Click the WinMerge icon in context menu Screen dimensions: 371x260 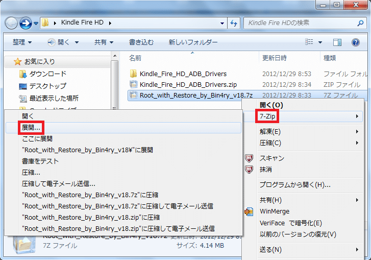[249, 211]
